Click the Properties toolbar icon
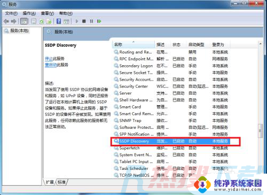Image resolution: width=267 pixels, height=195 pixels. tap(34, 21)
